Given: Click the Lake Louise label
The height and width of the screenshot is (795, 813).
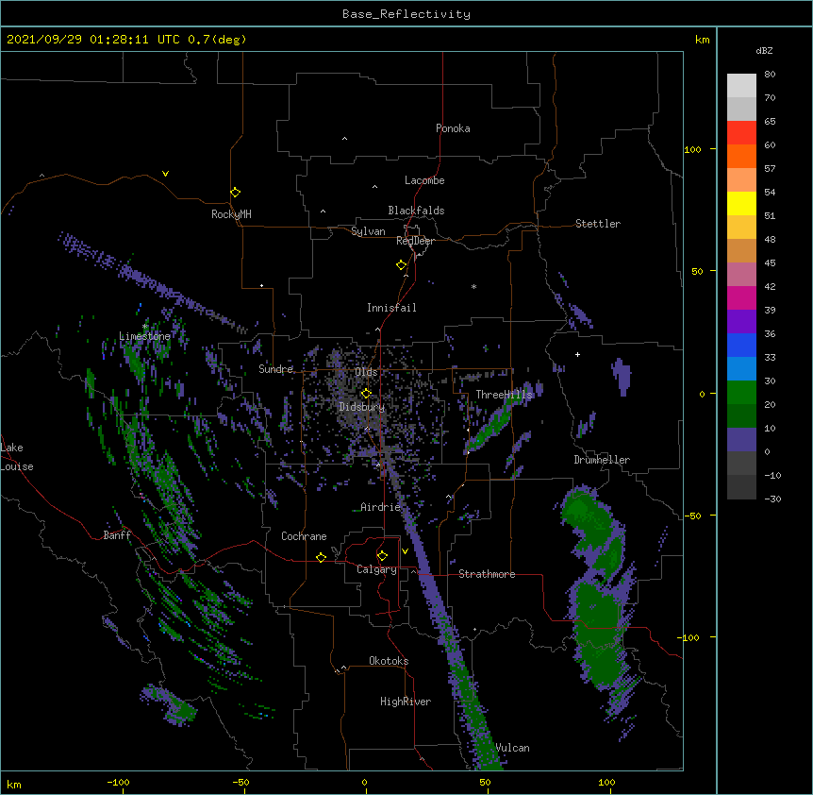Looking at the screenshot, I should coord(17,457).
